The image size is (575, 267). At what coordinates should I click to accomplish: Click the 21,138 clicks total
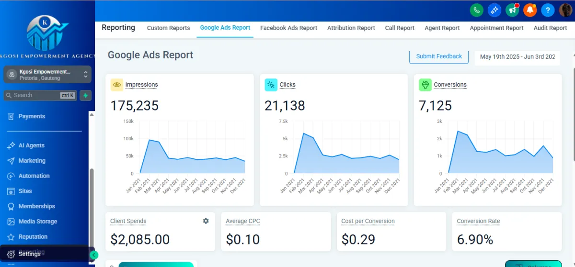[285, 106]
